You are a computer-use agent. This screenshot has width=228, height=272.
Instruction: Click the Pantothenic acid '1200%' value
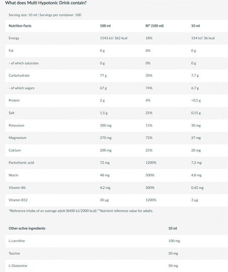(151, 163)
